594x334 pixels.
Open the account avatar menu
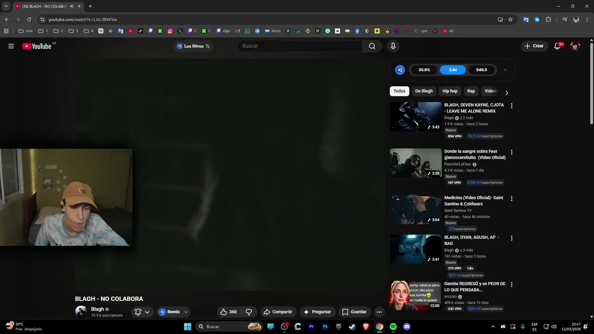tap(575, 46)
